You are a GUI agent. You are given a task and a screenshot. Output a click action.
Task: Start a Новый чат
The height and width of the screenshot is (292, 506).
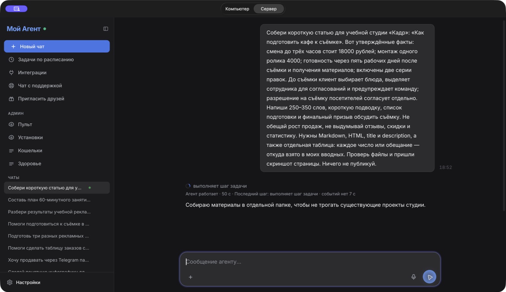click(57, 46)
